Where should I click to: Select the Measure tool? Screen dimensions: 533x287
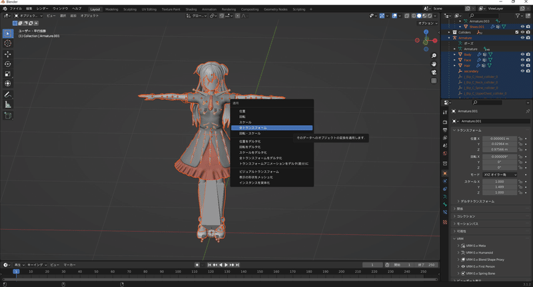(x=8, y=105)
